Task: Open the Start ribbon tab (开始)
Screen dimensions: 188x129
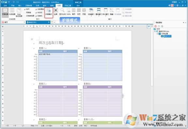Action: (x=13, y=6)
